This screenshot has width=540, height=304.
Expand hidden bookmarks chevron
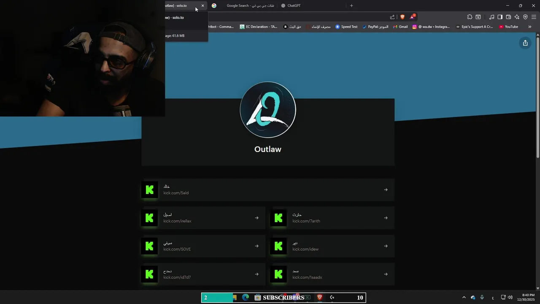pyautogui.click(x=529, y=27)
